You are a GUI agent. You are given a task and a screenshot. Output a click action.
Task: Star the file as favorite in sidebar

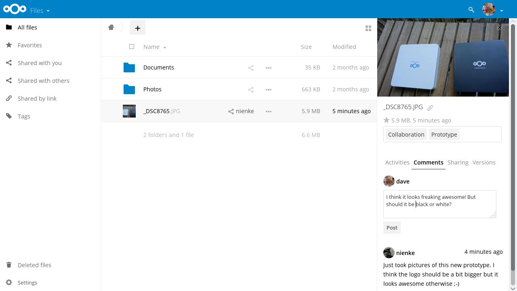tap(387, 120)
